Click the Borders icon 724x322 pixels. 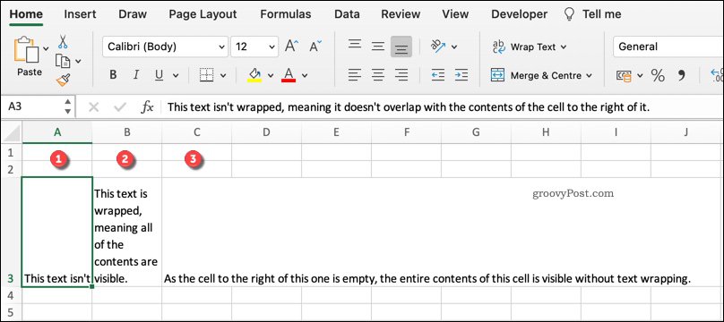click(x=206, y=75)
